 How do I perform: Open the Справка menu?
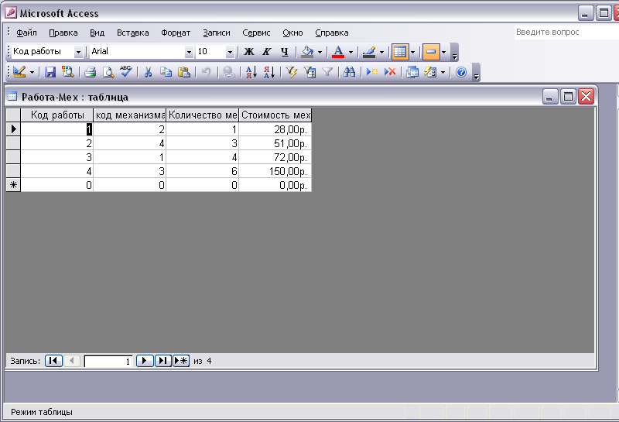click(332, 33)
